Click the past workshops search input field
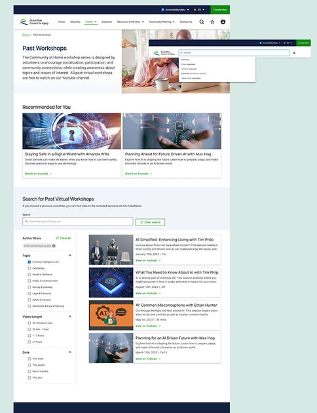Viewport: 317px width, 413px height. coord(77,222)
